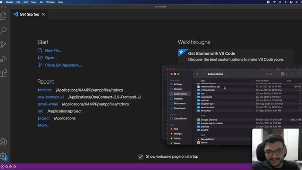Image resolution: width=302 pixels, height=170 pixels.
Task: Open list view options dropdown in Finder
Action: 268,74
